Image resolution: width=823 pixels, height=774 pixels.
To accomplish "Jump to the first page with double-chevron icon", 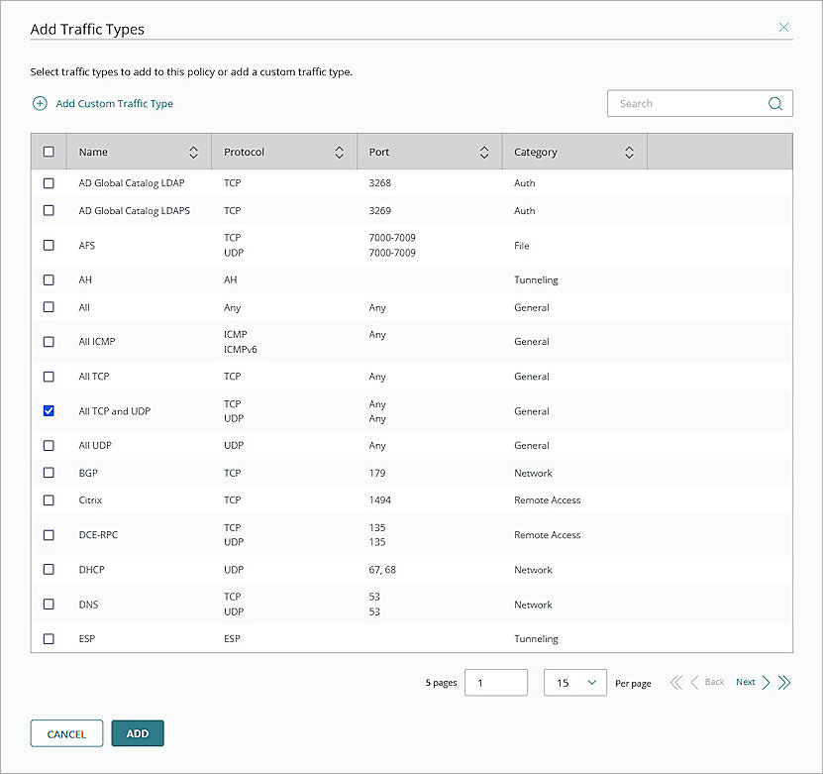I will [676, 682].
